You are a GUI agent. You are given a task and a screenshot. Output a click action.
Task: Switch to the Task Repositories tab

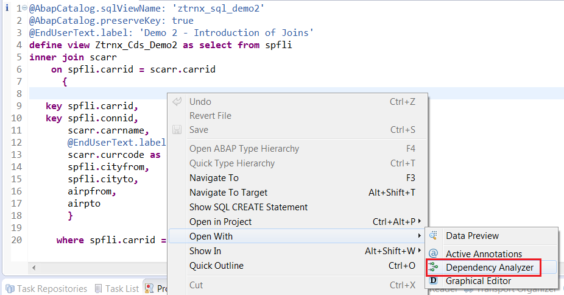pos(47,288)
